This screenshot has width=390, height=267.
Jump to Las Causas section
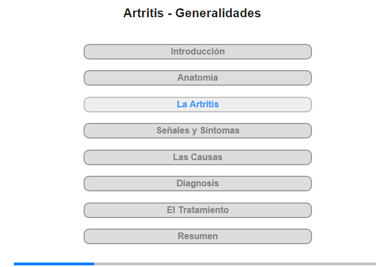click(197, 157)
